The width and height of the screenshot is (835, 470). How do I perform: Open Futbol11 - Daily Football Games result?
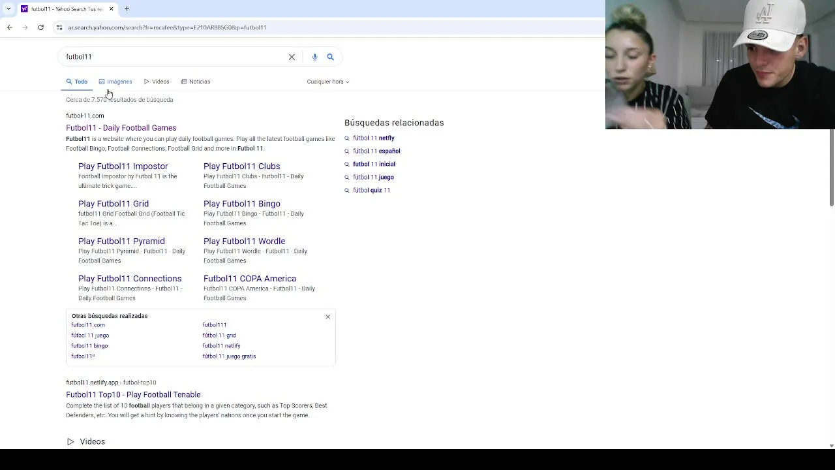[121, 128]
